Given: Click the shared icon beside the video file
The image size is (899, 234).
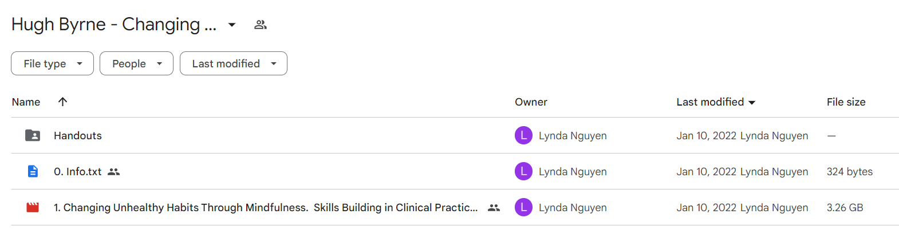Looking at the screenshot, I should pos(494,208).
